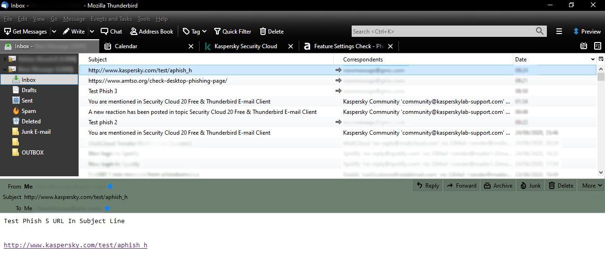Switch to the Kaspersky Security Cloud tab
The width and height of the screenshot is (605, 259).
coord(245,46)
